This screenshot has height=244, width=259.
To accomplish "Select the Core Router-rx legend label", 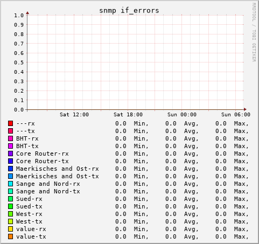I will coord(43,154).
